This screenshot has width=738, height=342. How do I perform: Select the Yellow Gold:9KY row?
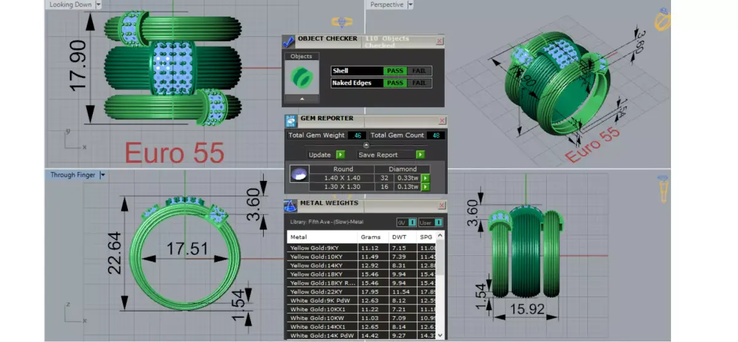point(362,247)
